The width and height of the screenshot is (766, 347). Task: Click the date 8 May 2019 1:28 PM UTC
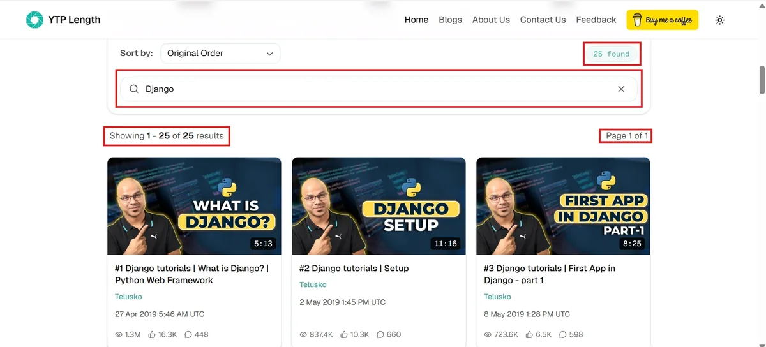(x=527, y=314)
